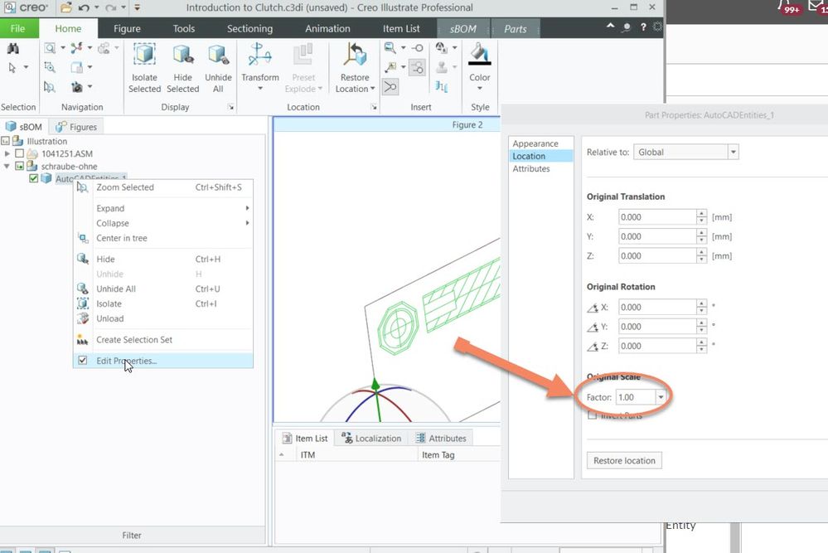Choose Edit Properties from context menu
The width and height of the screenshot is (828, 553).
tap(126, 361)
